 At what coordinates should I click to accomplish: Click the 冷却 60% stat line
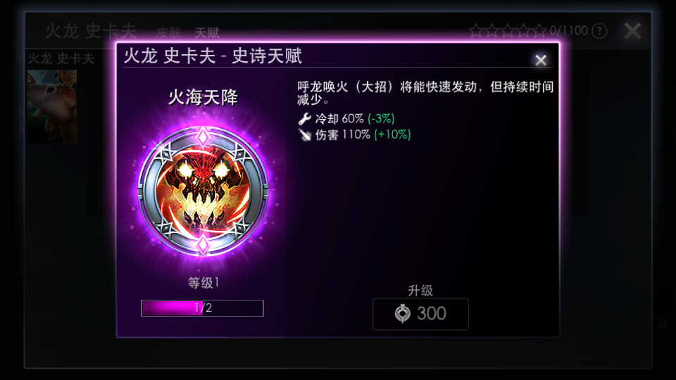346,118
